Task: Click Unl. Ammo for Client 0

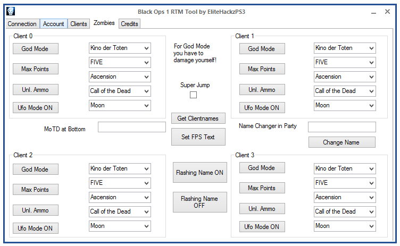Action: 36,89
